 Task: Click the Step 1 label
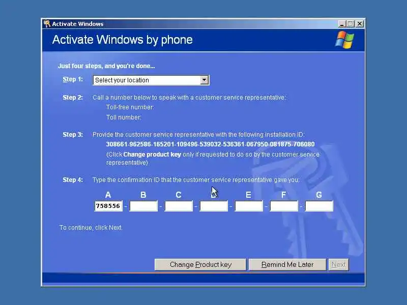pos(73,79)
